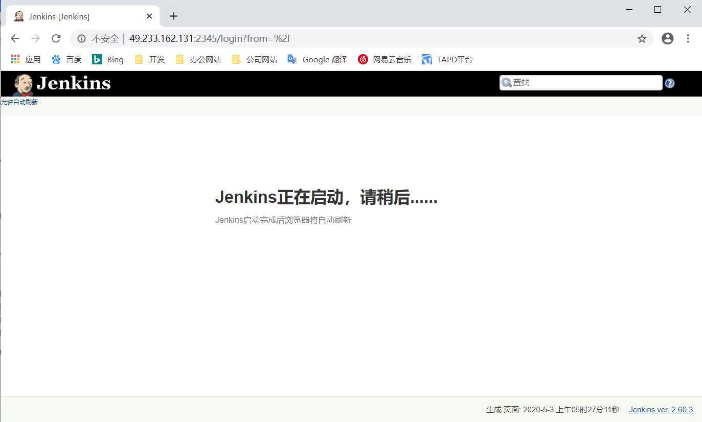Open the Google 翻译 bookmark
This screenshot has height=422, width=702.
click(x=317, y=60)
